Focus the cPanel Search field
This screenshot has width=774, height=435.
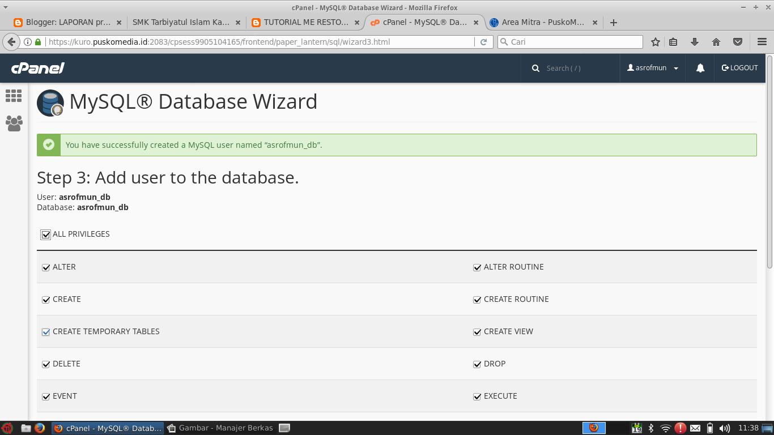point(578,68)
